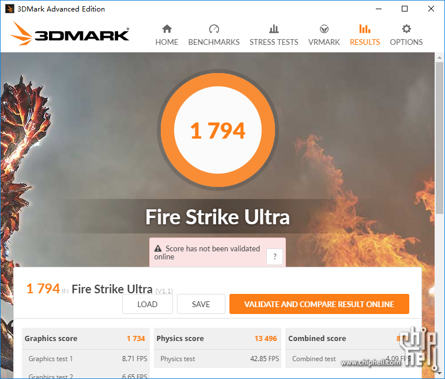Click the vertical scrollbar thumb
445x379 pixels.
(x=439, y=138)
